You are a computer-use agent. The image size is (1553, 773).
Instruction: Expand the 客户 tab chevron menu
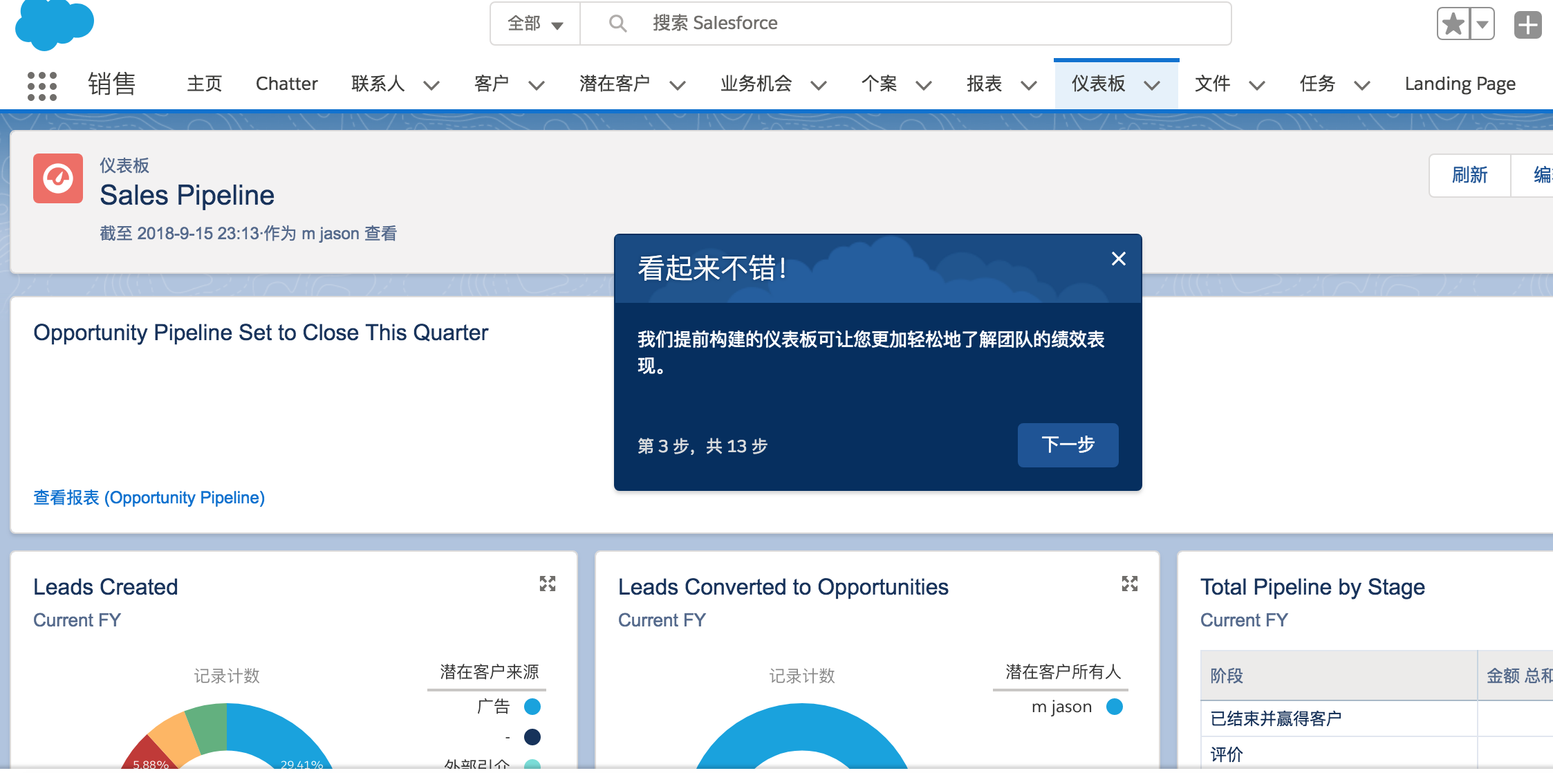pos(537,85)
